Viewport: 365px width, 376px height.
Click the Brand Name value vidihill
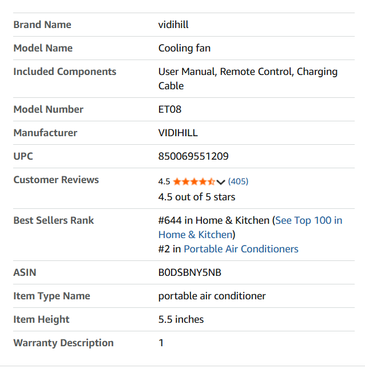[173, 25]
